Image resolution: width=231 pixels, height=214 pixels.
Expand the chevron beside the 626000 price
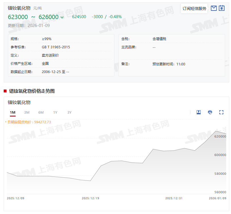tap(62, 17)
